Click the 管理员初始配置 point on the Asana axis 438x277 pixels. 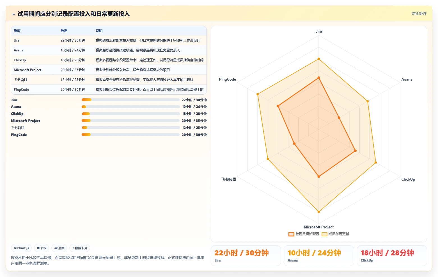click(339, 118)
